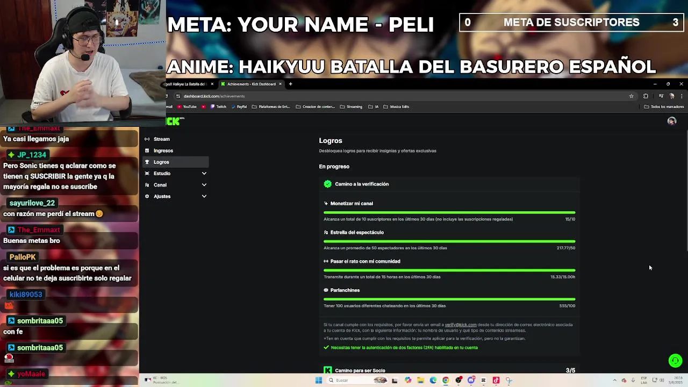688x387 pixels.
Task: Click Pasar el rato progress bar
Action: 449,270
